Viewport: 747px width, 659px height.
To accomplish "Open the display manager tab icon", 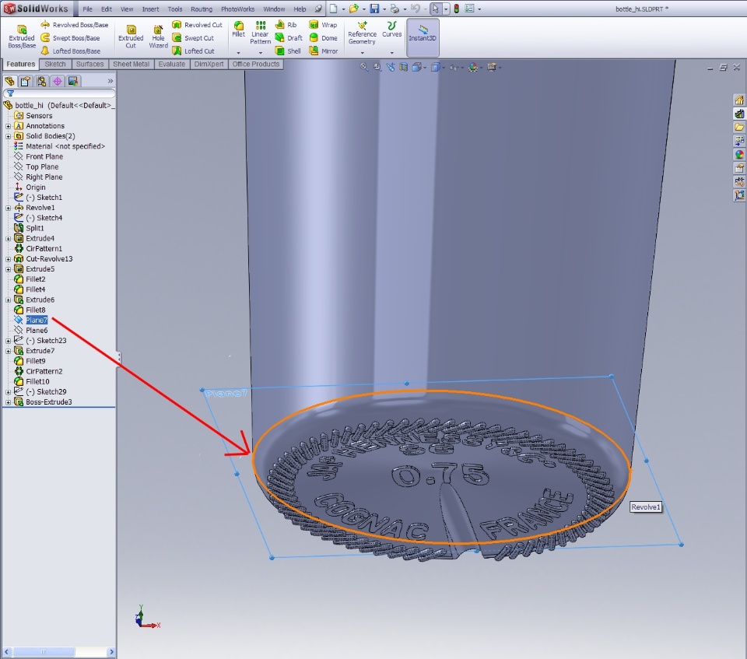I will [73, 81].
